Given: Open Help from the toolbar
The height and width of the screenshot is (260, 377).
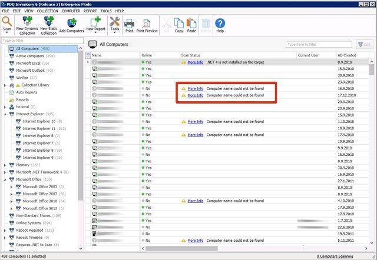Looking at the screenshot, I should pos(220,26).
